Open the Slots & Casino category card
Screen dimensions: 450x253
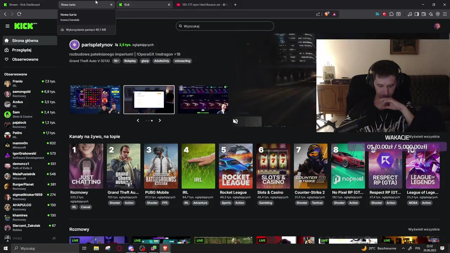click(273, 166)
